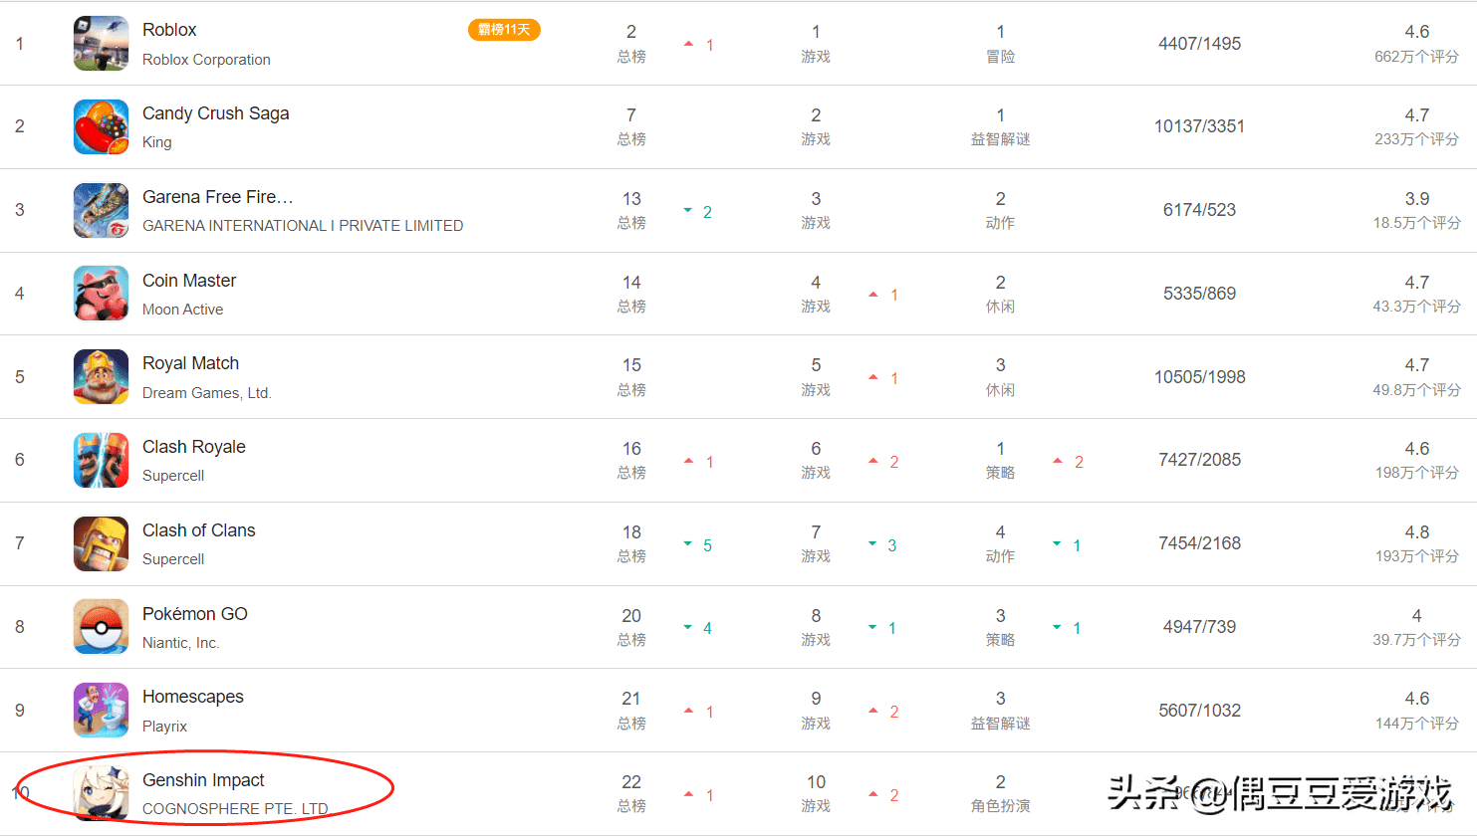Open publisher Supercell under Clash of Clans
Image resolution: width=1477 pixels, height=837 pixels.
click(173, 559)
